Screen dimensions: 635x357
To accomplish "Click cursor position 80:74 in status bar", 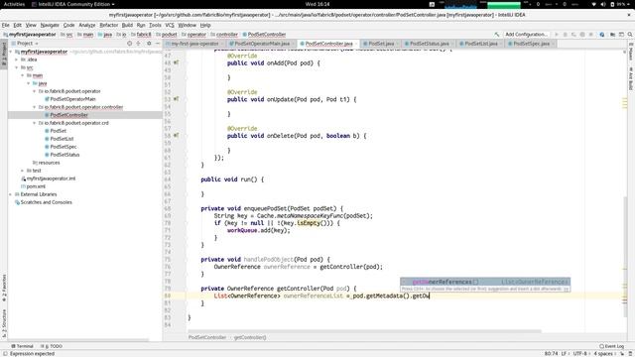I will coord(551,354).
